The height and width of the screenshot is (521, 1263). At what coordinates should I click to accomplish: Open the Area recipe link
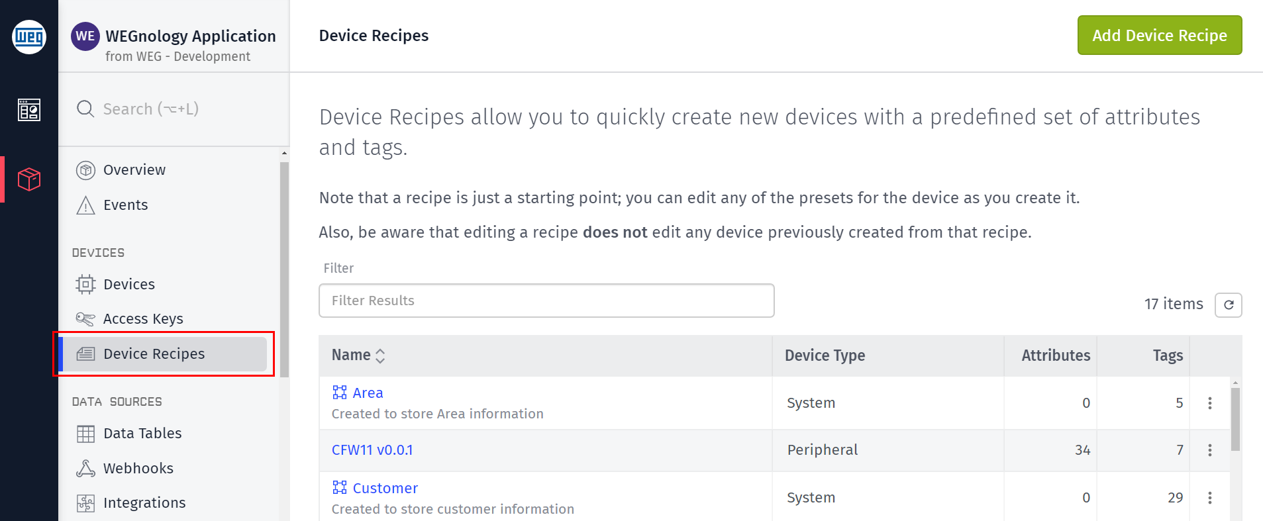(x=368, y=393)
